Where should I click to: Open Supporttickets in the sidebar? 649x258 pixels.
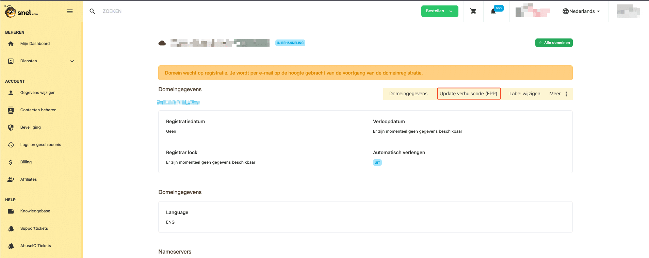click(x=34, y=228)
